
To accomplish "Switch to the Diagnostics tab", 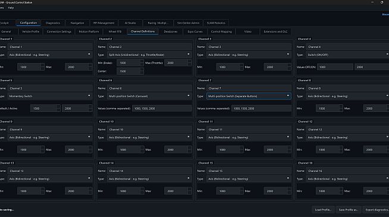I will tap(53, 23).
